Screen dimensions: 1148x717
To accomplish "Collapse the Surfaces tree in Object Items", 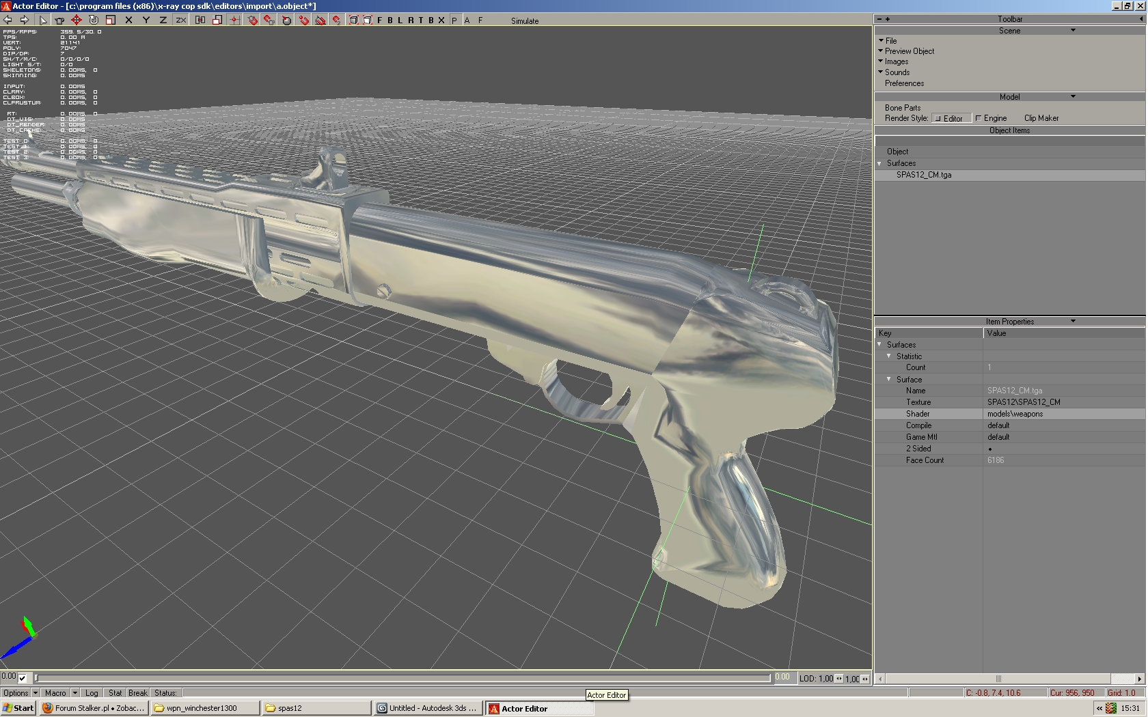I will (x=880, y=164).
